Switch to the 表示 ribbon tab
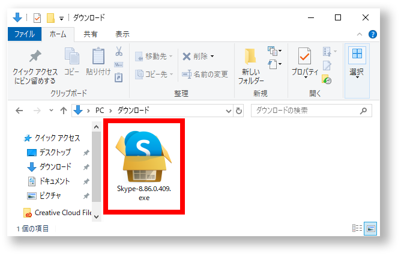This screenshot has width=401, height=256. [x=122, y=34]
